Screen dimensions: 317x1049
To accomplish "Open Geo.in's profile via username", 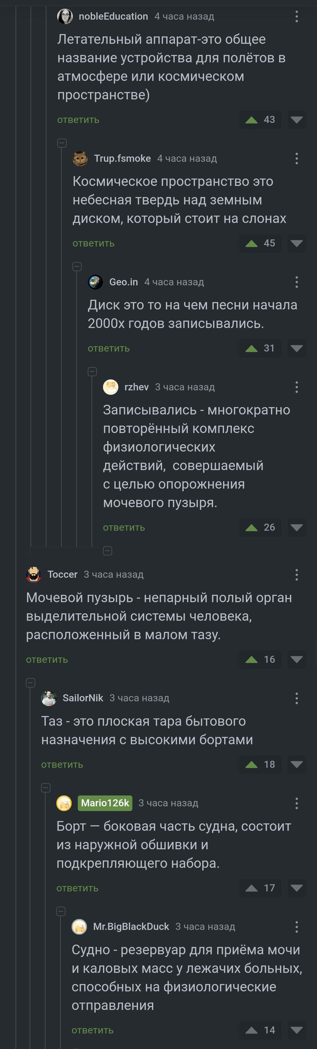I will 123,282.
